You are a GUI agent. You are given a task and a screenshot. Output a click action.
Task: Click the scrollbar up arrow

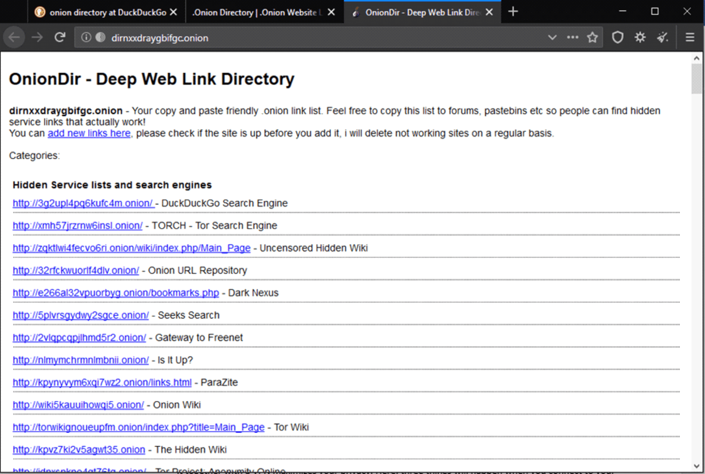point(697,58)
